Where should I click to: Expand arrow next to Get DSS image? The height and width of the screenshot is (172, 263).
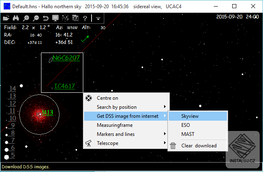pos(165,116)
